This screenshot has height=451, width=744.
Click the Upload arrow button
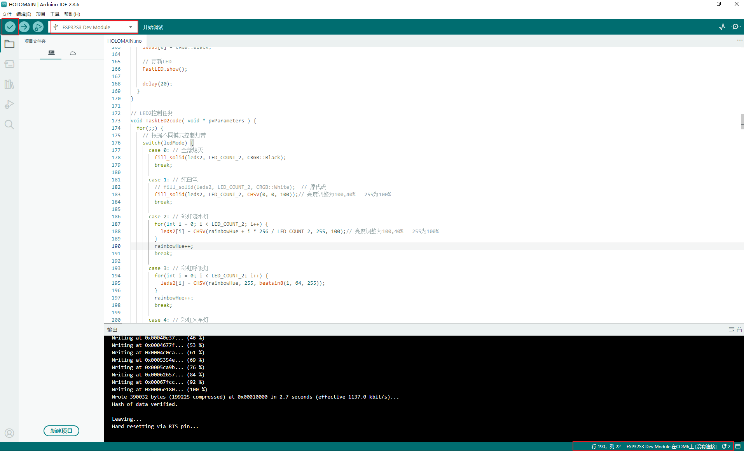pos(24,27)
